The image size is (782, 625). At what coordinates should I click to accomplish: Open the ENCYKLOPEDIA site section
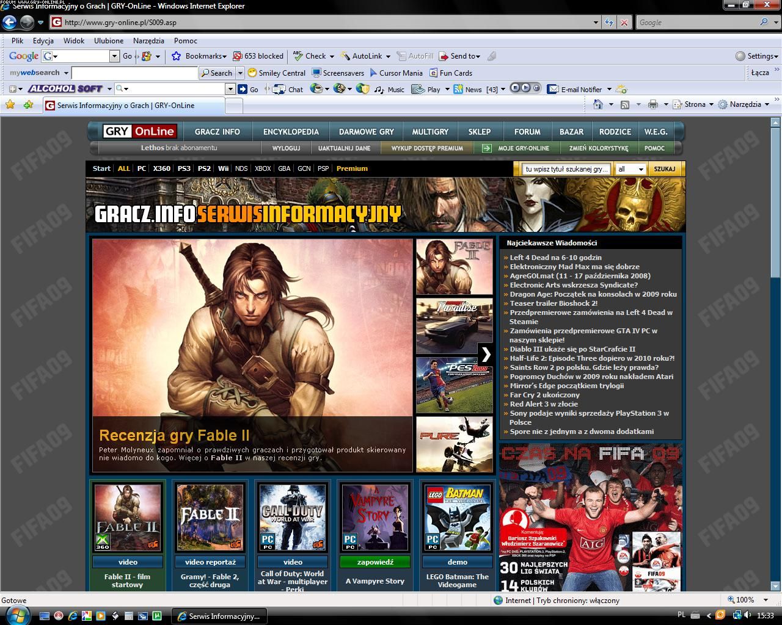click(x=291, y=131)
